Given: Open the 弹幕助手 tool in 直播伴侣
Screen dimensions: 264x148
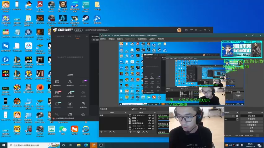Looking at the screenshot, I should tap(57, 83).
